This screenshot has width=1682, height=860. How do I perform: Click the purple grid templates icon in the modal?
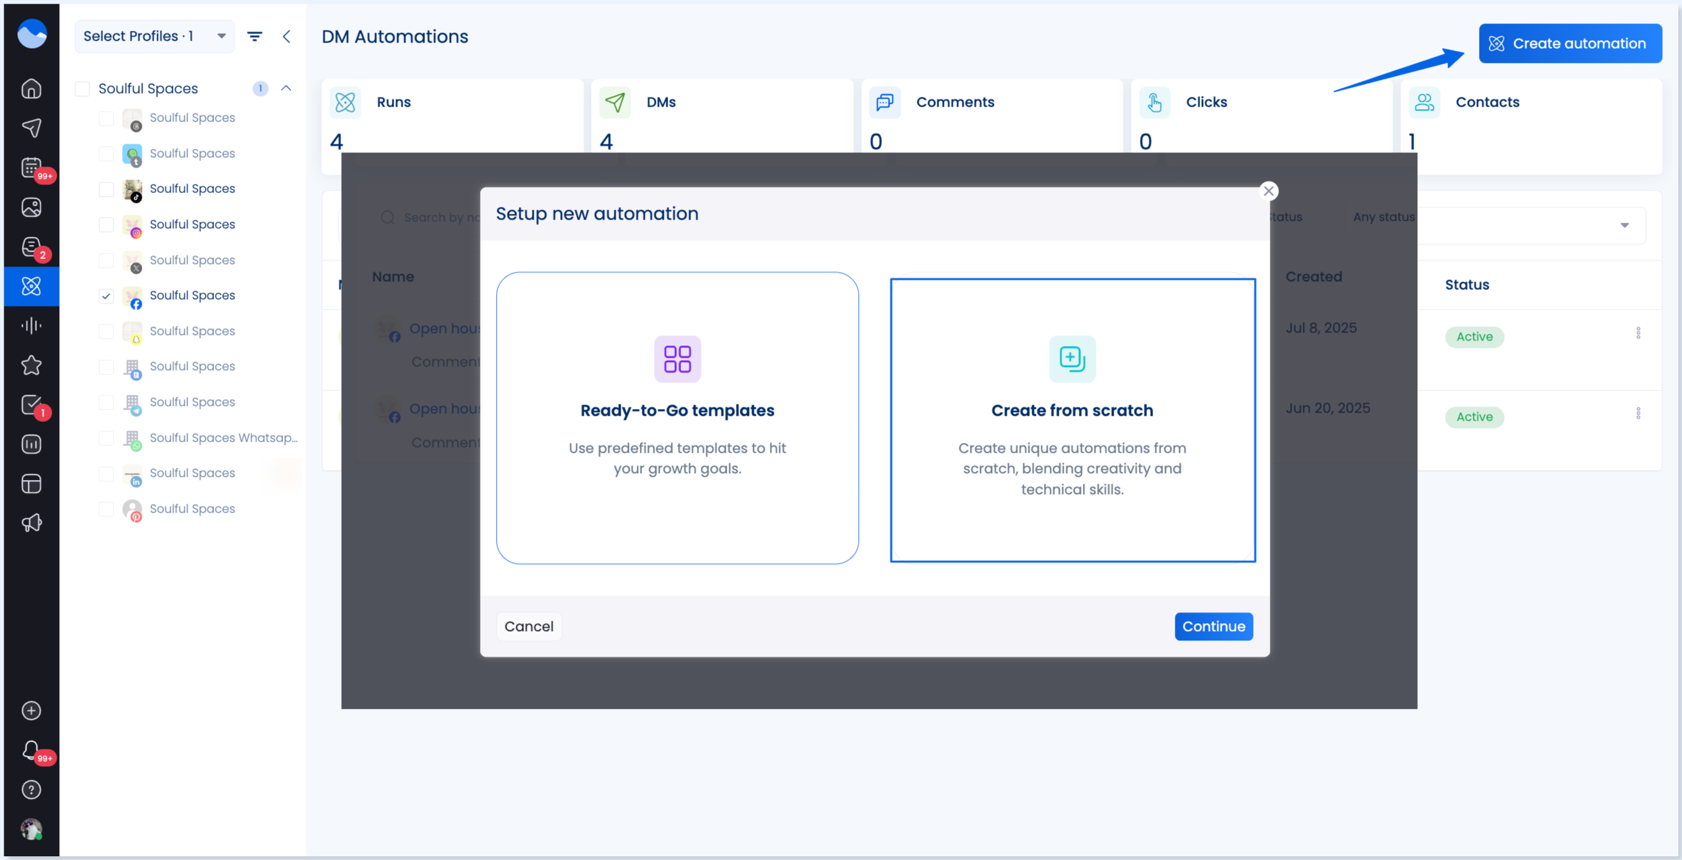677,359
